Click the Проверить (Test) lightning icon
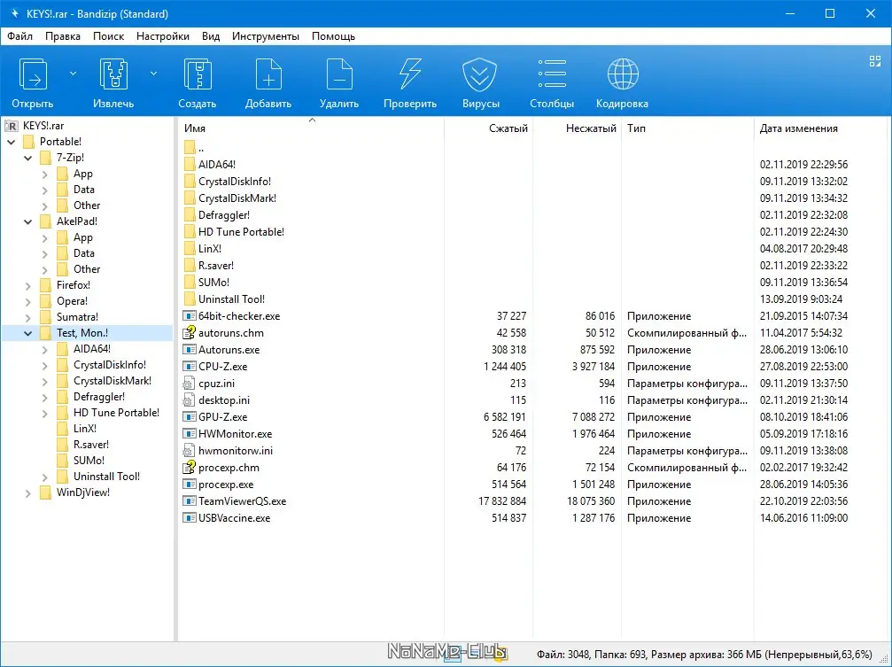 click(x=410, y=74)
